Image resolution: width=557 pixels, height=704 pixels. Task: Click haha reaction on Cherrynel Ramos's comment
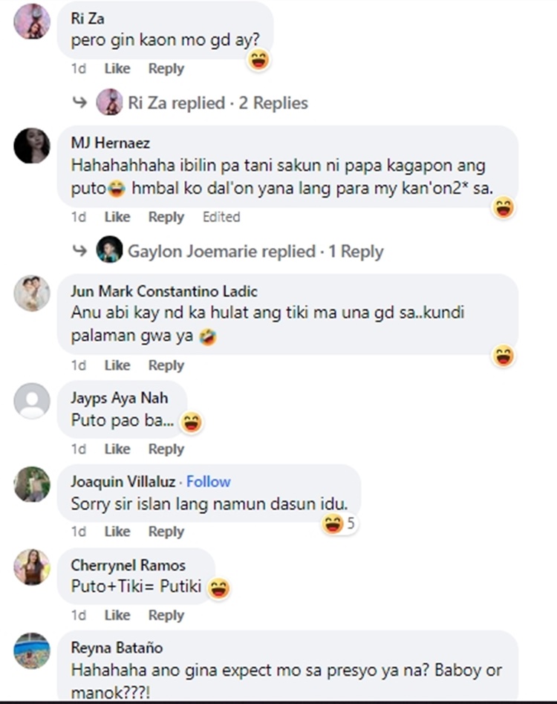219,588
